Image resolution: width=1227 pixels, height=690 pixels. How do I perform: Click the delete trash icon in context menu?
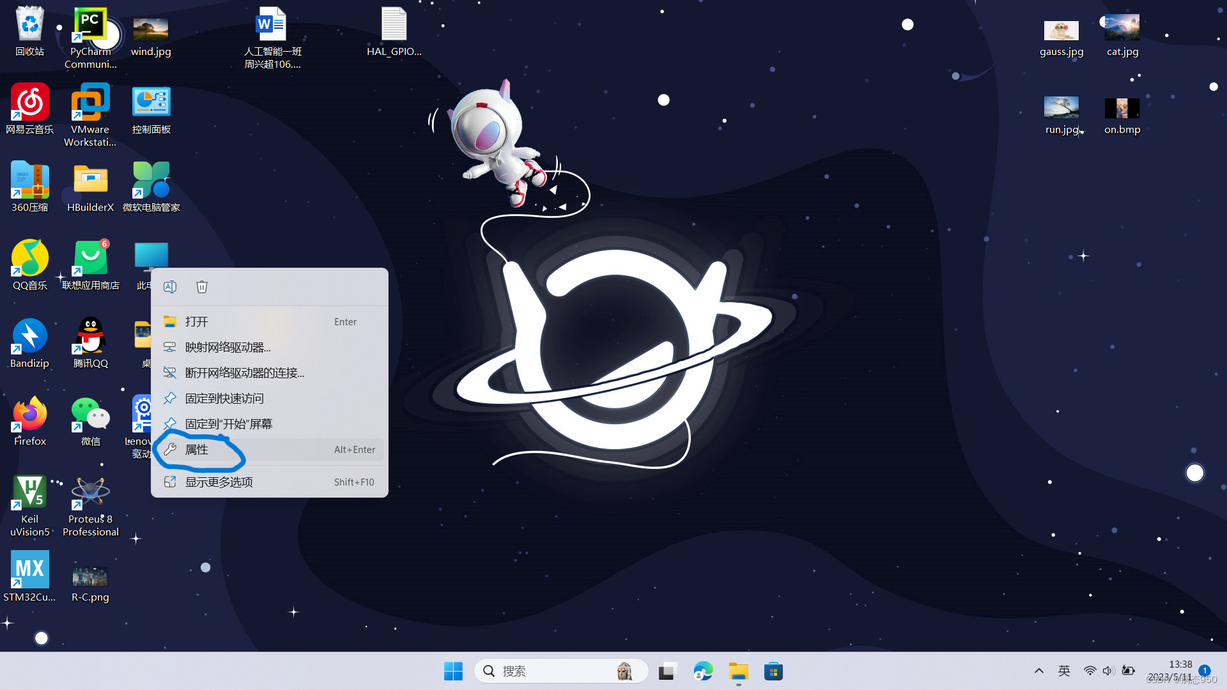[202, 287]
